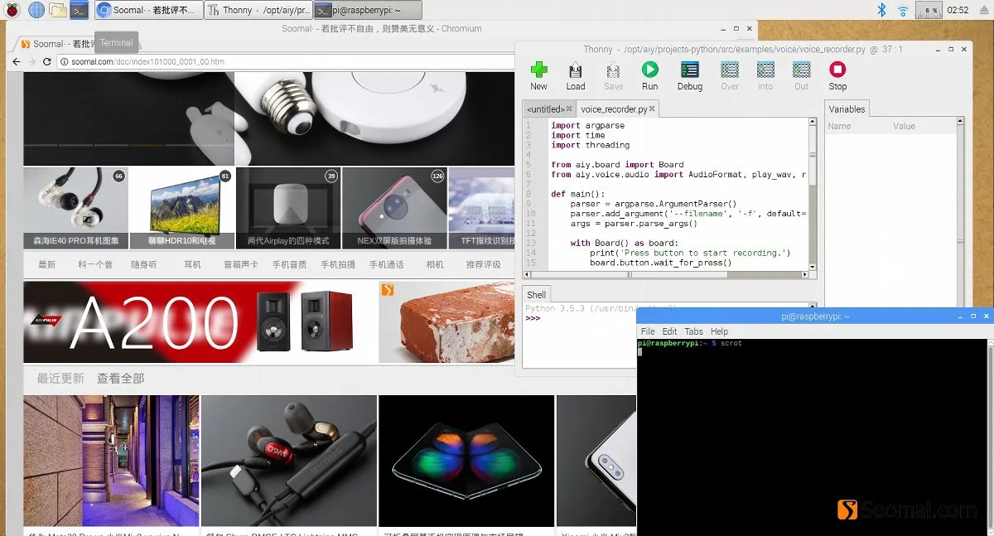Viewport: 994px width, 536px height.
Task: Select the Variables tab in Thonny
Action: click(847, 109)
